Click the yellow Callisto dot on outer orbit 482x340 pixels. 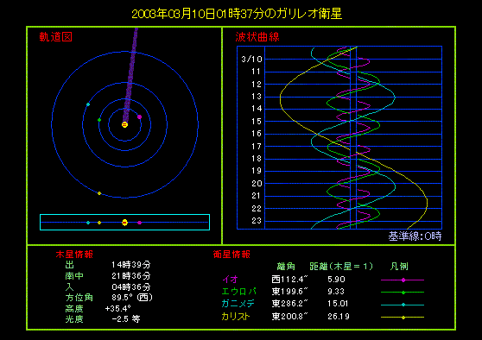pyautogui.click(x=99, y=193)
